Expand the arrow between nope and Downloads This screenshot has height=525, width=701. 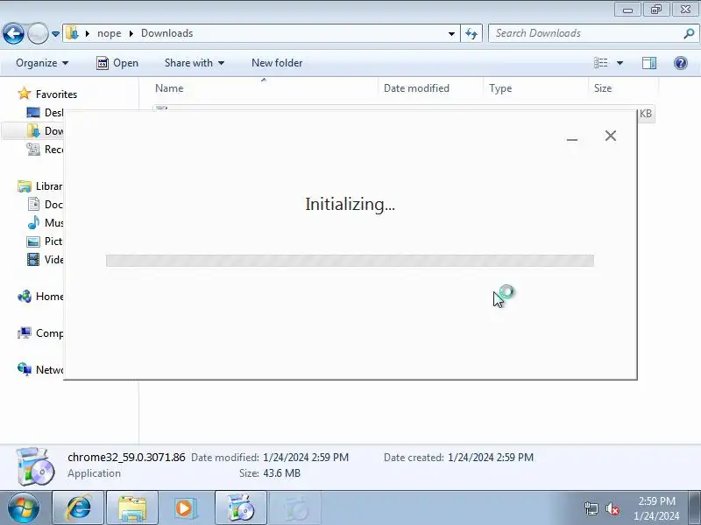(x=131, y=33)
